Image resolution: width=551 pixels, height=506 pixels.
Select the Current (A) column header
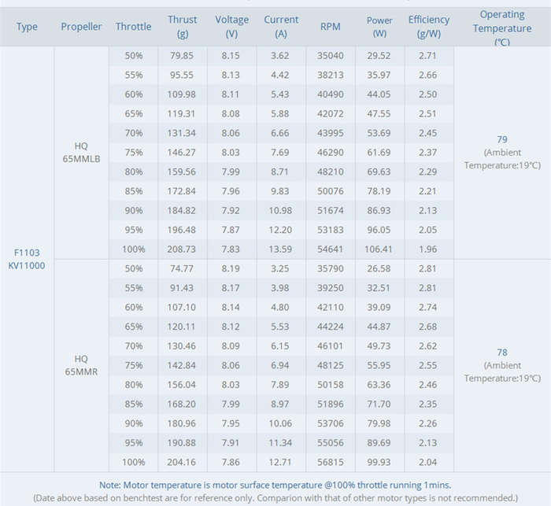pyautogui.click(x=281, y=27)
